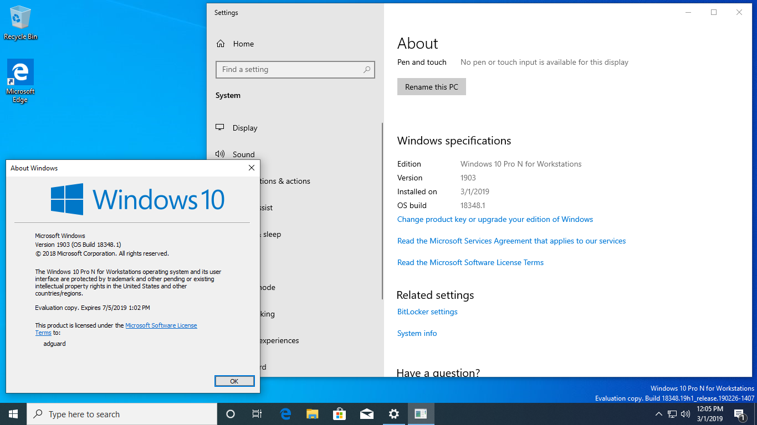Click the Settings sidebar scrollbar

(382, 211)
